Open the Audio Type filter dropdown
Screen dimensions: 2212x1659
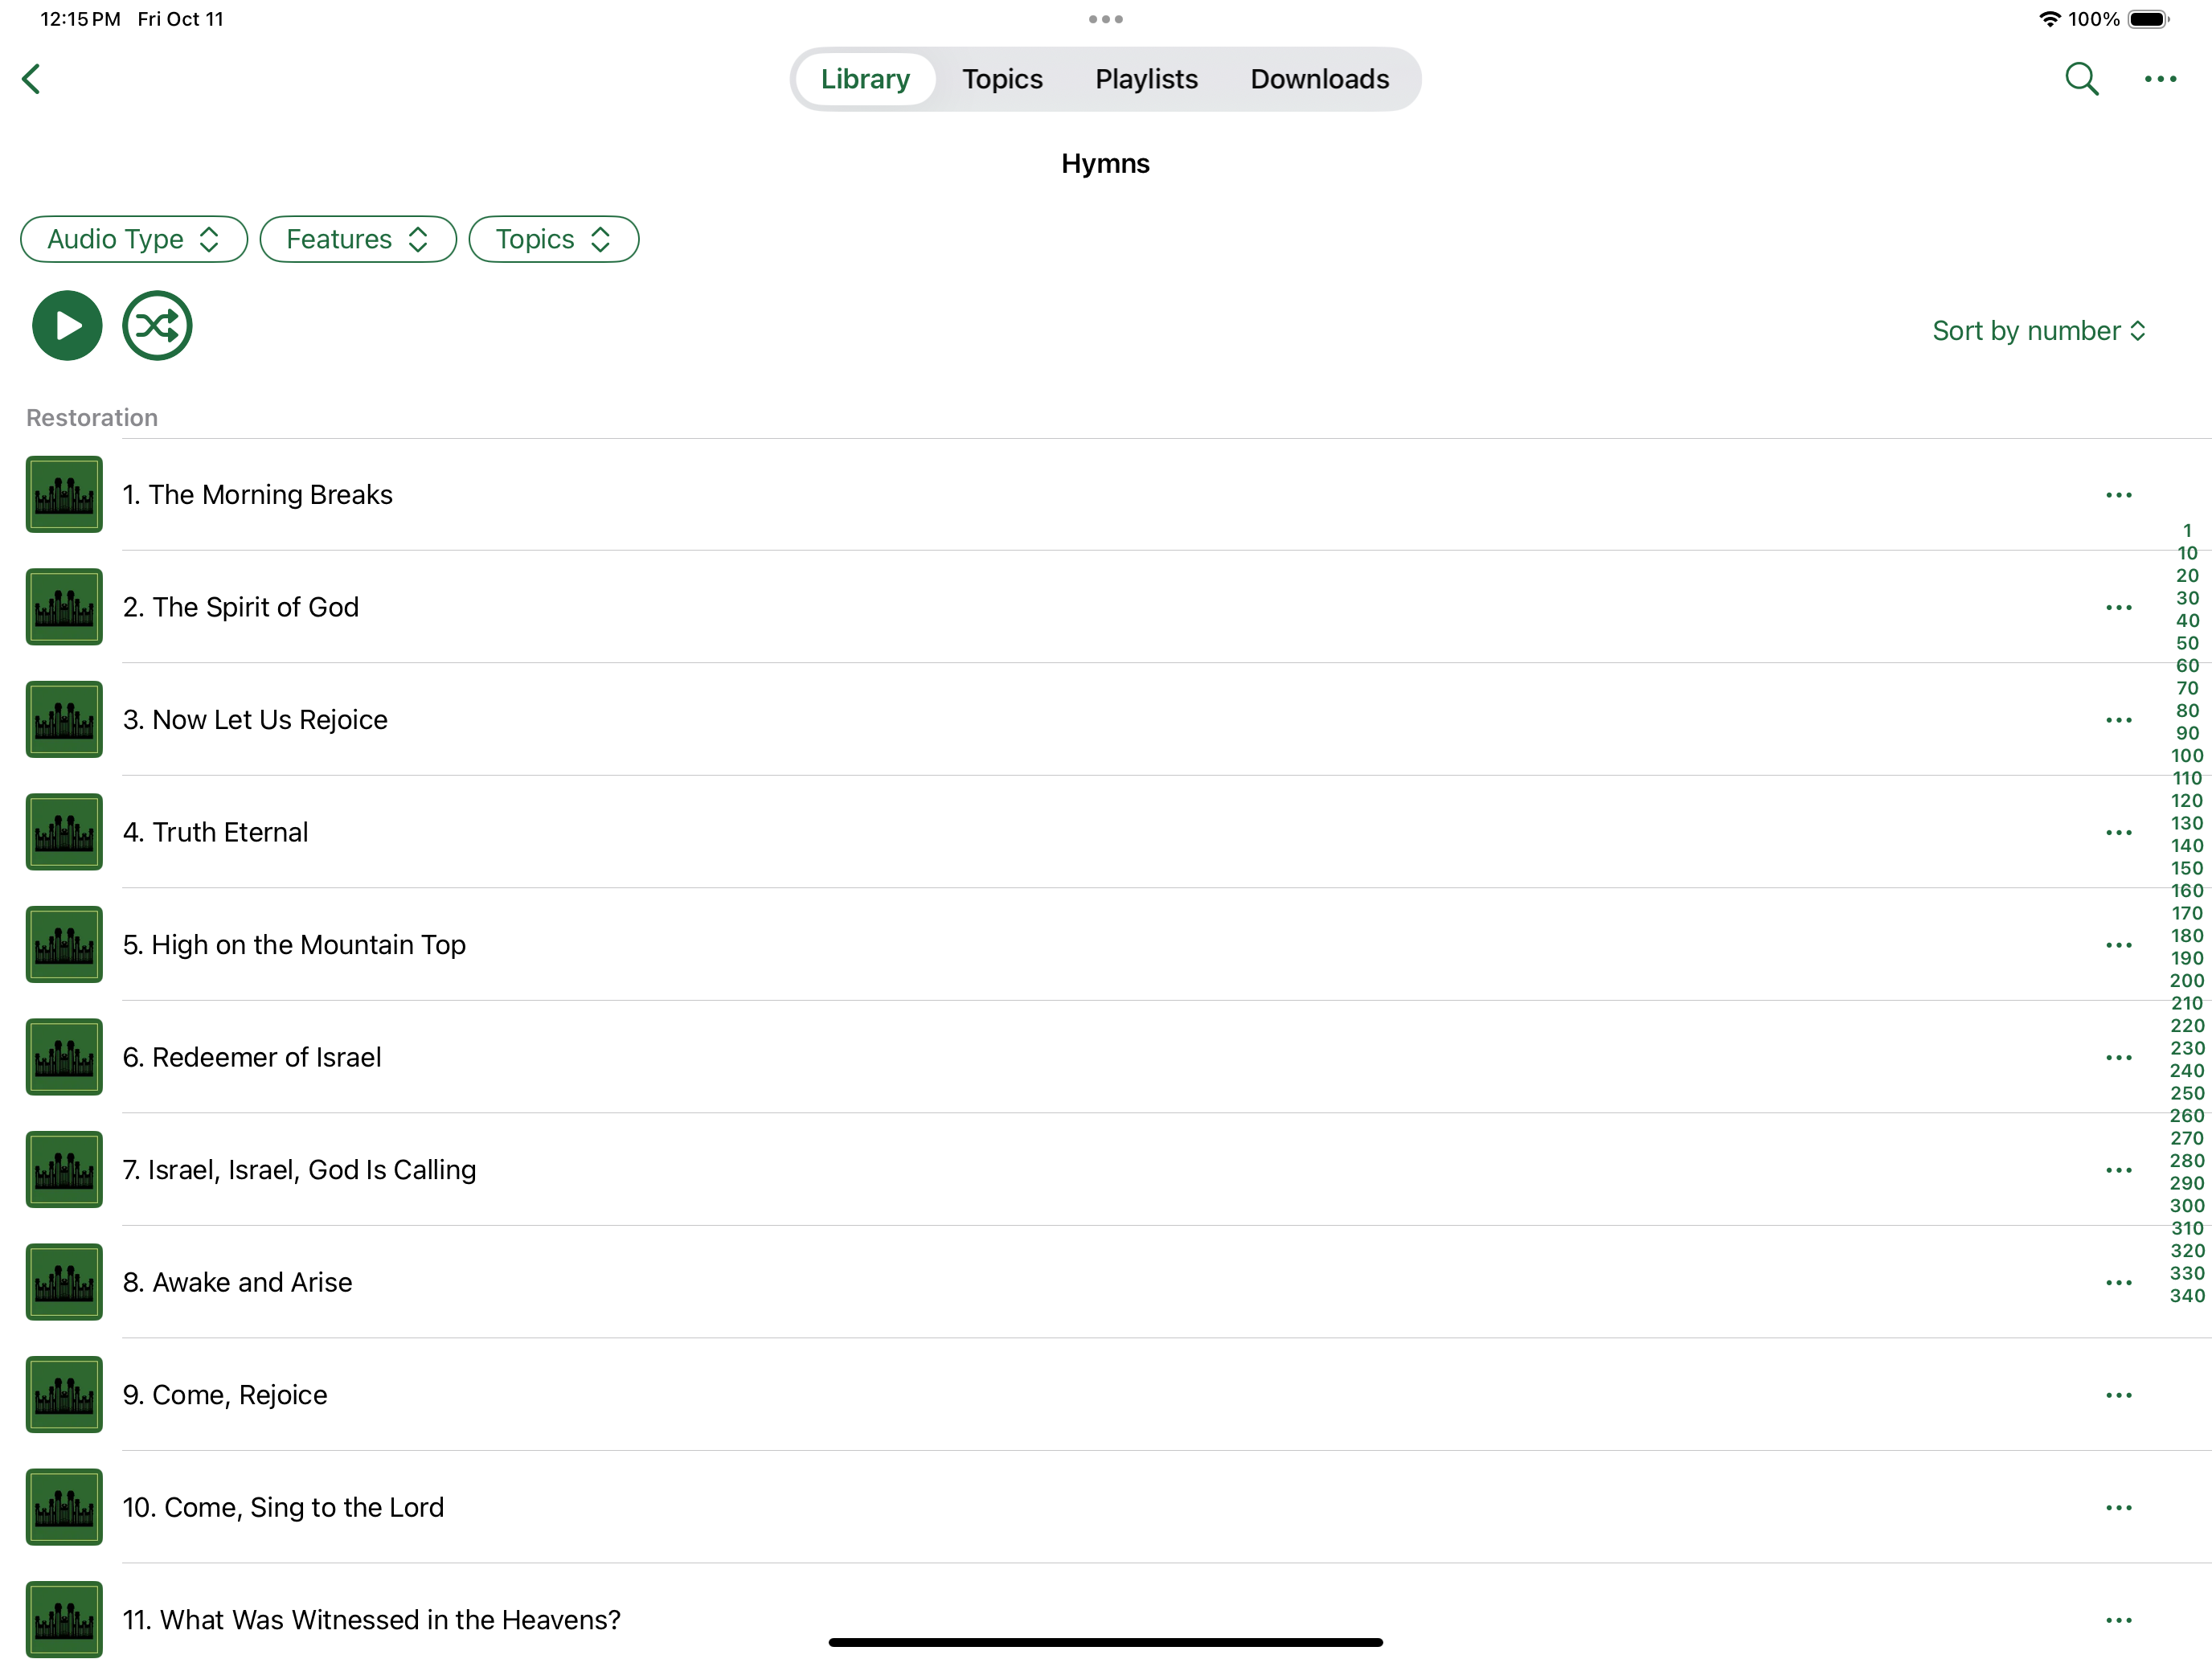[134, 239]
